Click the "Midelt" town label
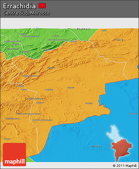 click(56, 36)
